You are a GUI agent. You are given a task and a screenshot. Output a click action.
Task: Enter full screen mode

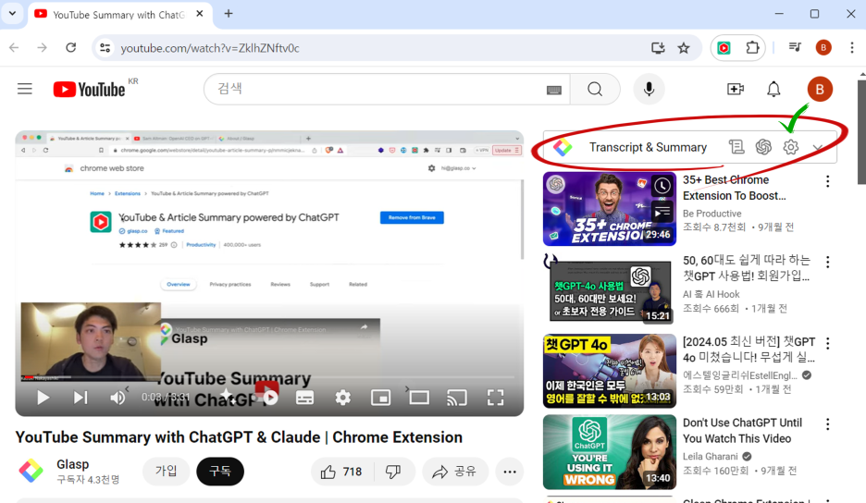click(x=495, y=398)
